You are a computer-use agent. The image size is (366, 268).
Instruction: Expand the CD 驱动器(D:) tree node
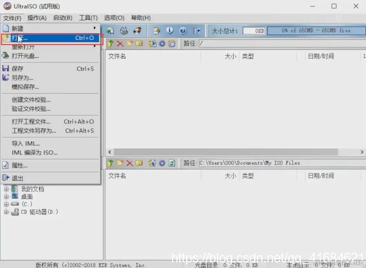point(6,212)
